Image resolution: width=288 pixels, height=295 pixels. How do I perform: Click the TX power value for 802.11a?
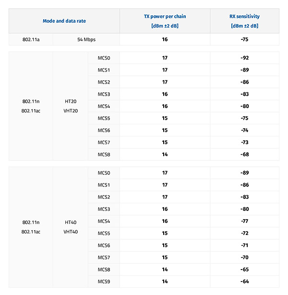pos(165,39)
